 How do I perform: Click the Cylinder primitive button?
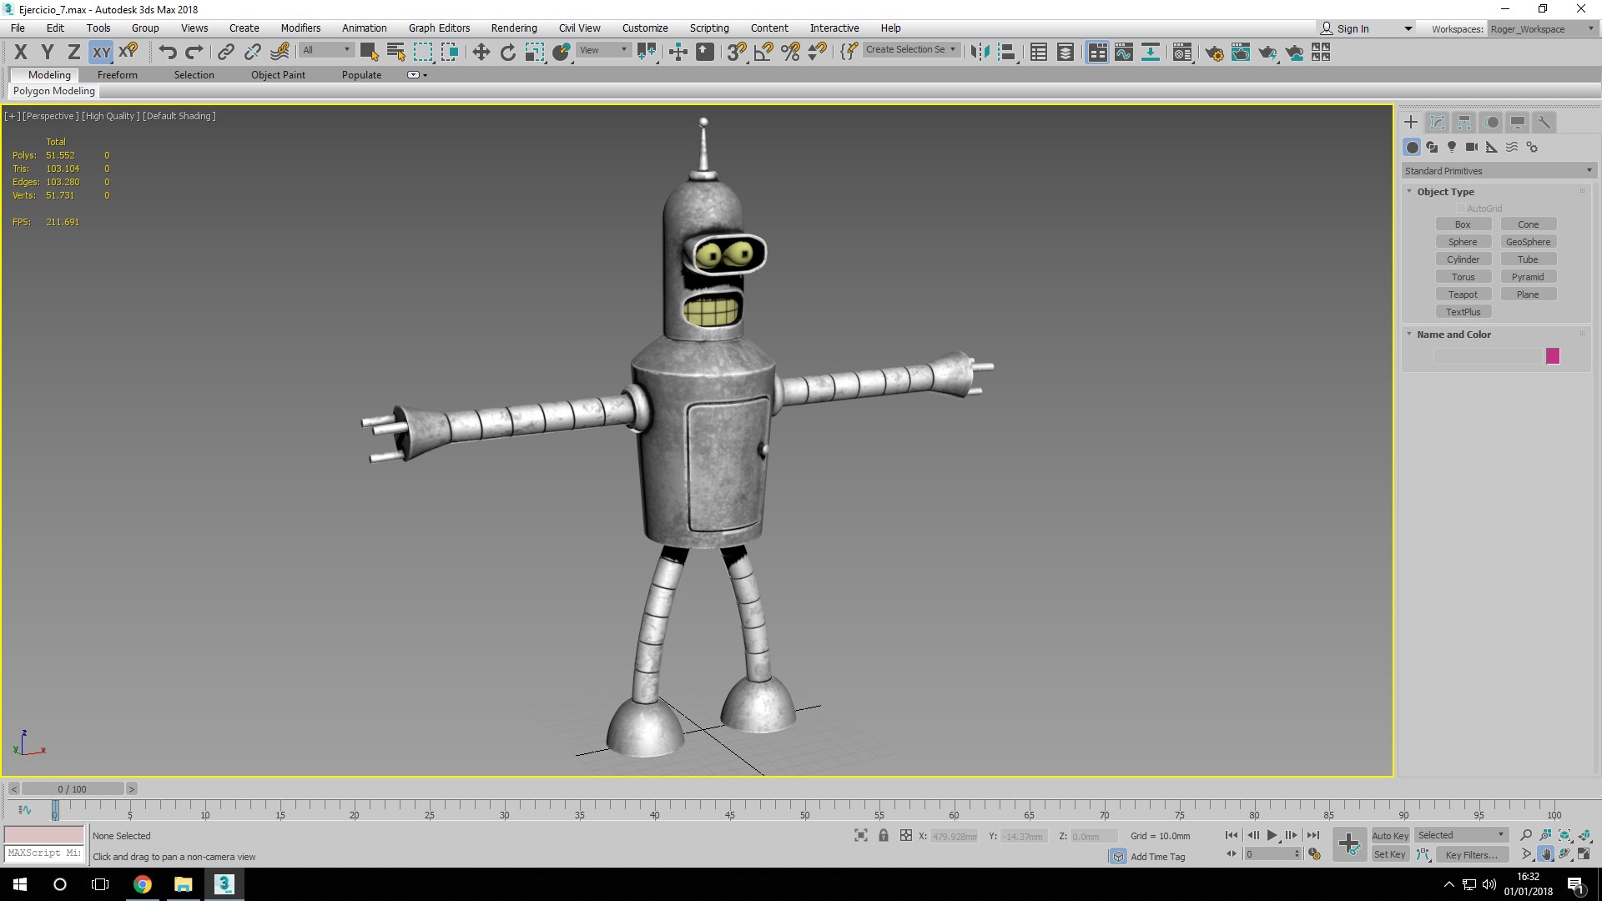tap(1463, 259)
